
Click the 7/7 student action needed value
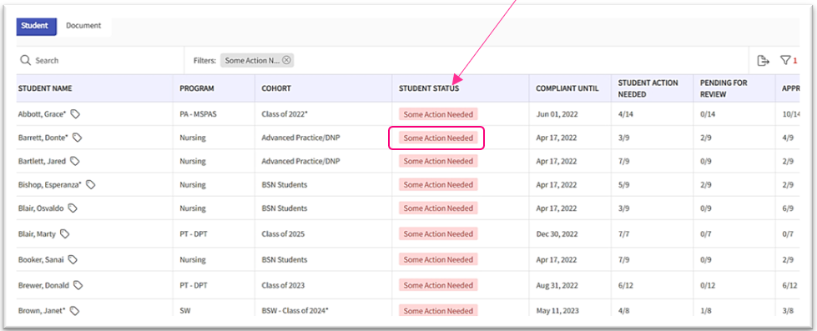click(623, 234)
